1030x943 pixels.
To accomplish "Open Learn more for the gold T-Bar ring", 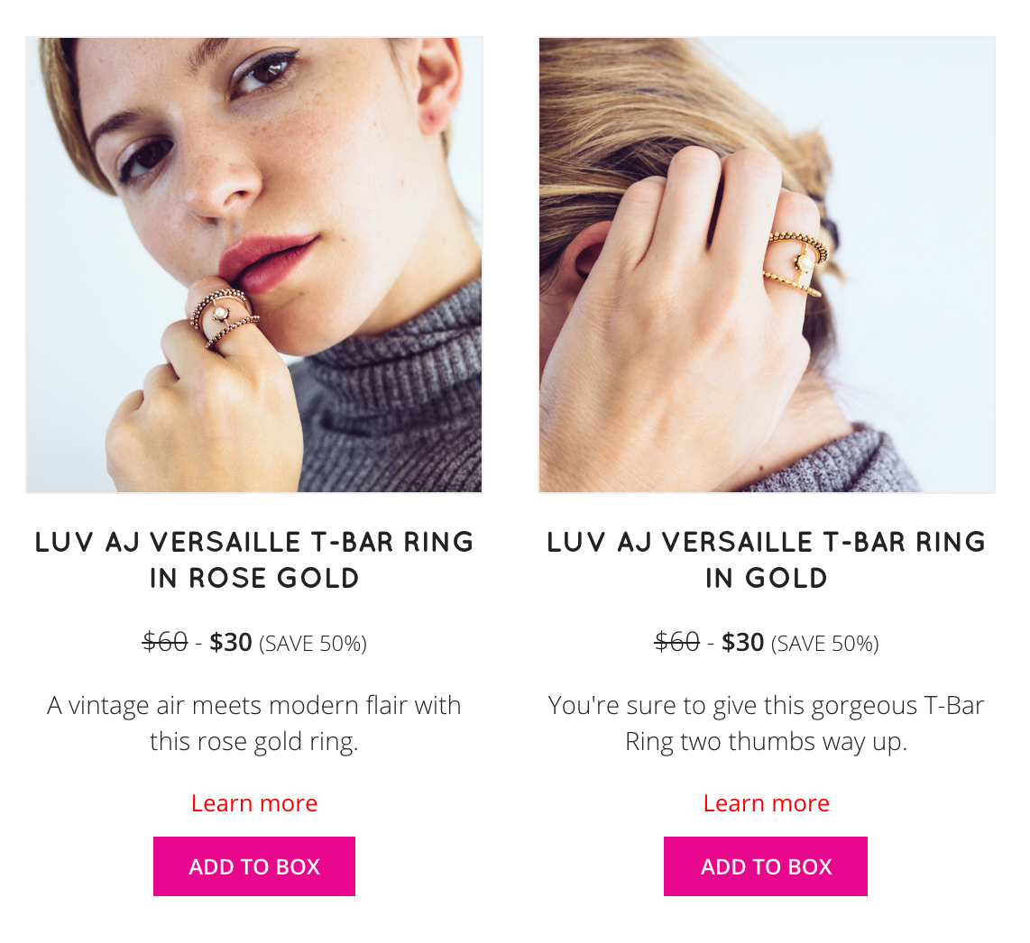I will pyautogui.click(x=766, y=803).
